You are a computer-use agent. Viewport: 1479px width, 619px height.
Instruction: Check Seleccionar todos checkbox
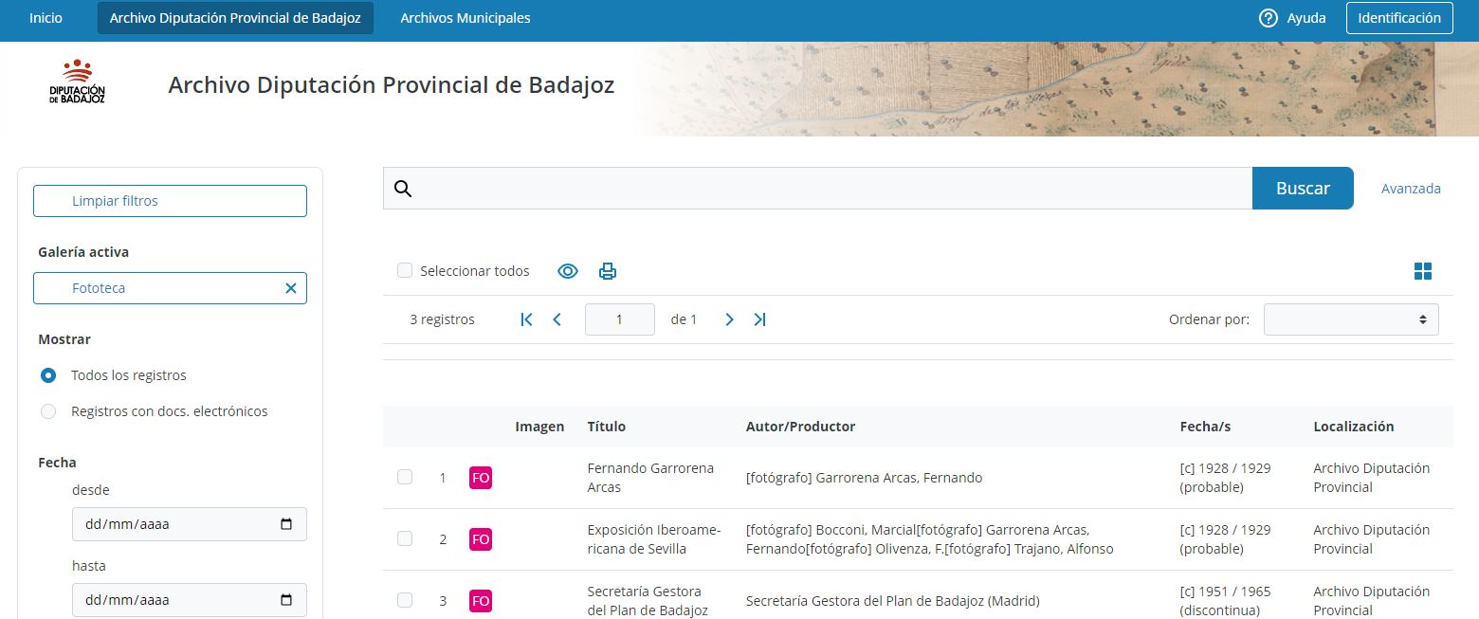point(405,271)
